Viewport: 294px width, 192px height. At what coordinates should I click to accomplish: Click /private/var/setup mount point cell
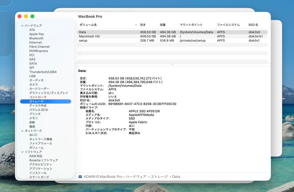[x=193, y=41]
